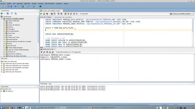Click the SQL History icon
This screenshot has width=195, height=109.
pyautogui.click(x=74, y=14)
